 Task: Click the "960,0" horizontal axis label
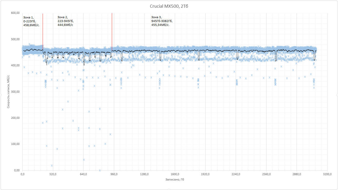point(114,174)
